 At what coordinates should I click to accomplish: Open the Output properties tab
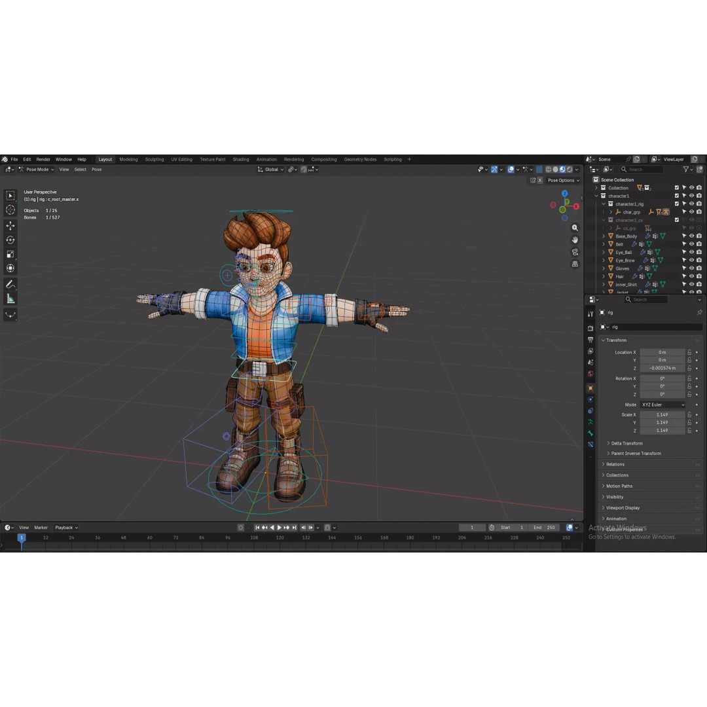(x=590, y=340)
